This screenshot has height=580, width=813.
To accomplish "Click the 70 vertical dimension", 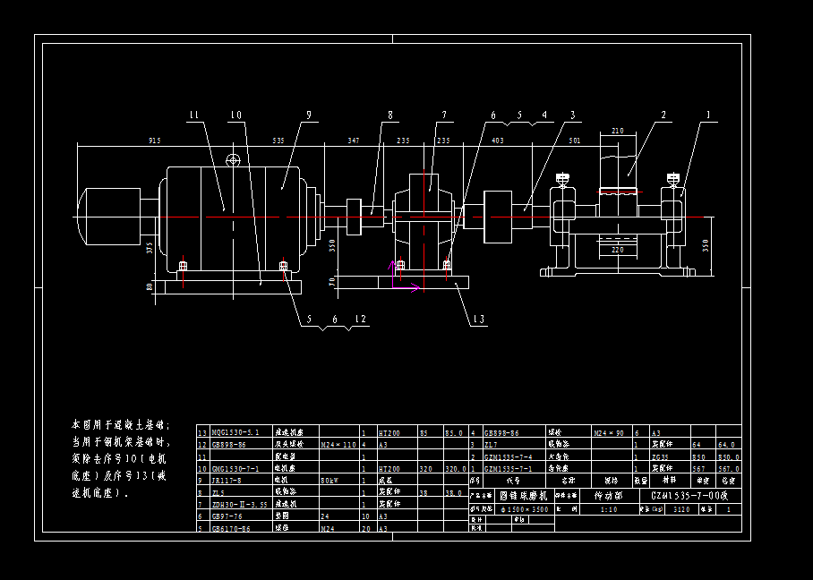I will coord(332,283).
